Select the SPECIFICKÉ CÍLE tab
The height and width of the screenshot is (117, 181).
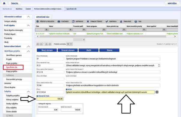tap(43, 17)
